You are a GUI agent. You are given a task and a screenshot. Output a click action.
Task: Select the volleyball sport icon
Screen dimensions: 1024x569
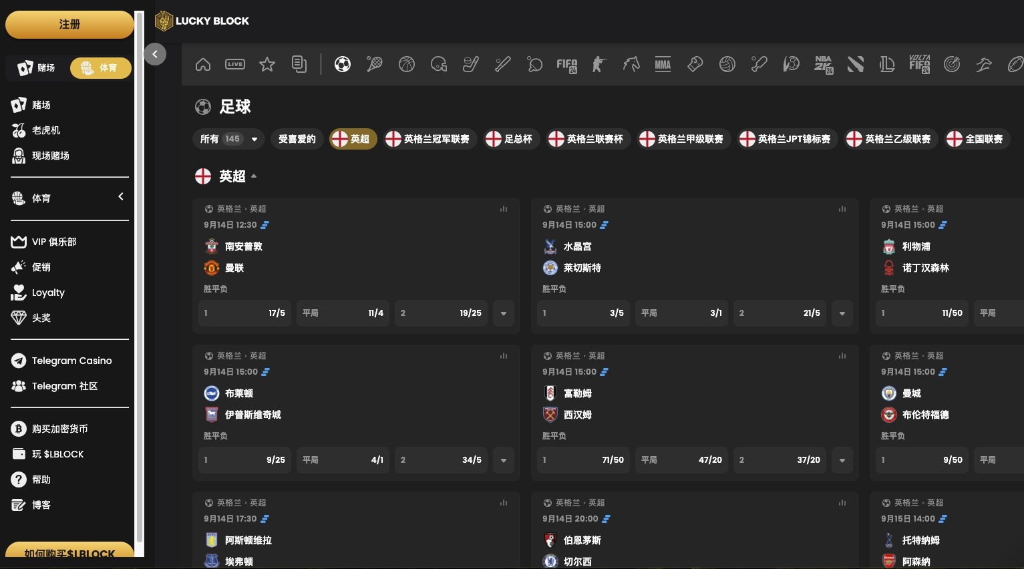(727, 64)
